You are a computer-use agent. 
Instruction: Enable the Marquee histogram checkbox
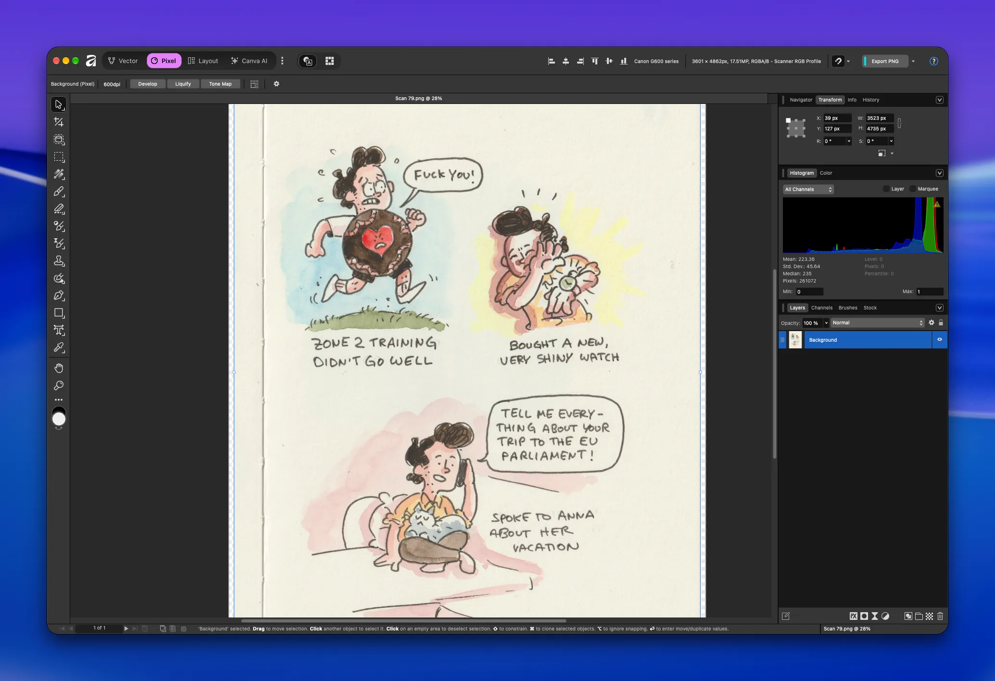tap(913, 189)
